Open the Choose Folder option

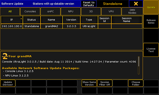136,83
